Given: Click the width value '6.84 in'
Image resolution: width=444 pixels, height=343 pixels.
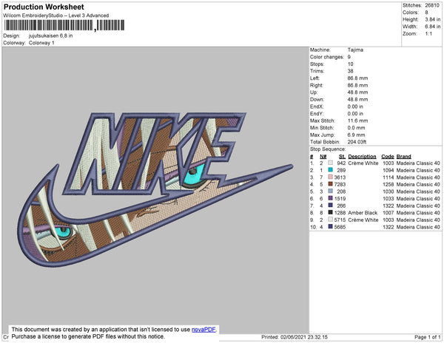Looking at the screenshot, I should [x=433, y=27].
